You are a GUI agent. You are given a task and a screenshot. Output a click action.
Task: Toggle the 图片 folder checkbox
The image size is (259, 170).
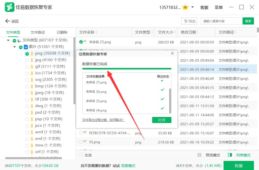pos(21,47)
